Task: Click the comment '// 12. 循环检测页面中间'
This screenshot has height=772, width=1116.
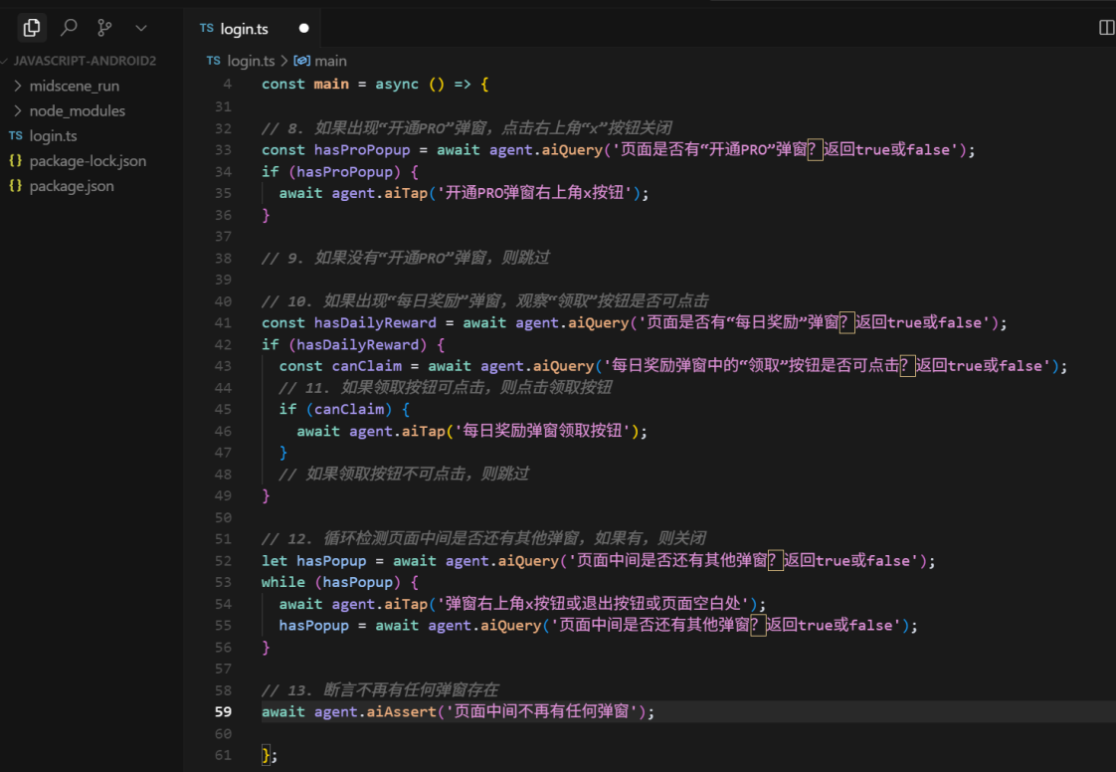Action: (483, 538)
